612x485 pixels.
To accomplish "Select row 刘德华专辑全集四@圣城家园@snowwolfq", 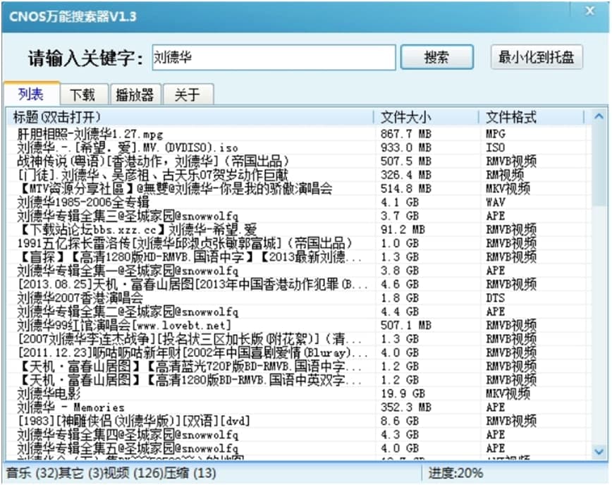I will point(296,434).
